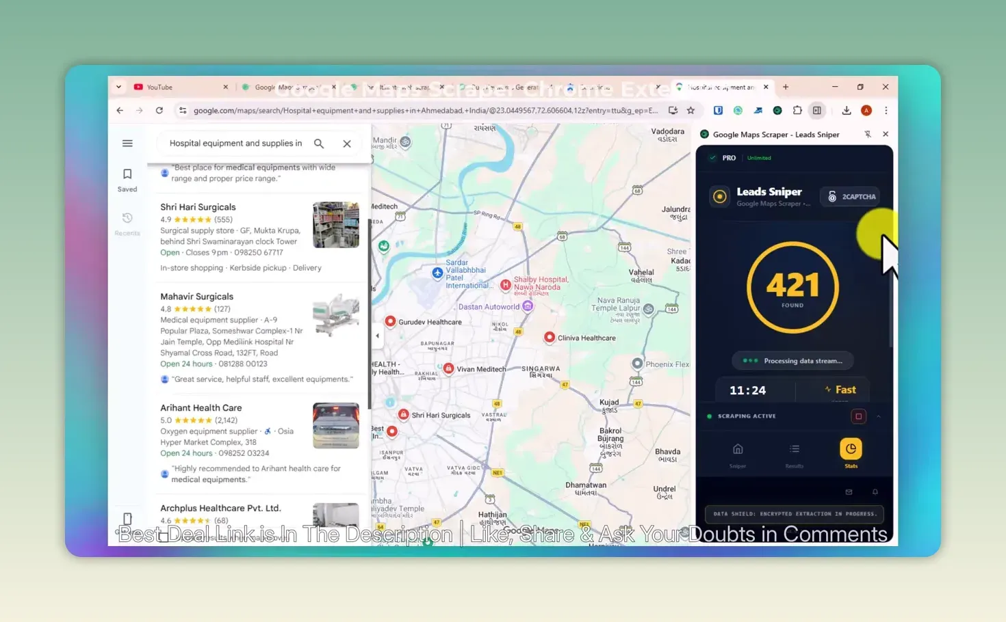The width and height of the screenshot is (1006, 622).
Task: View the Arihant Health Care photo
Action: pyautogui.click(x=336, y=426)
